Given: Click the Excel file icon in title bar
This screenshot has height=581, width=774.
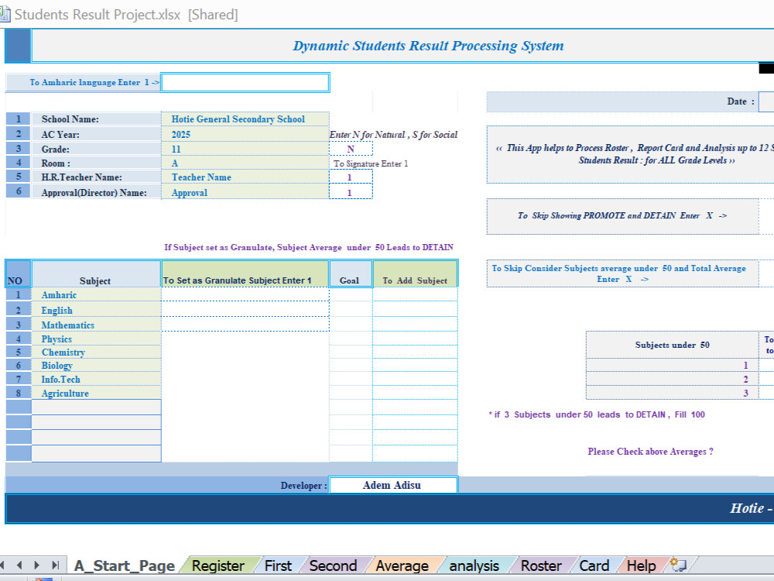Looking at the screenshot, I should tap(5, 14).
